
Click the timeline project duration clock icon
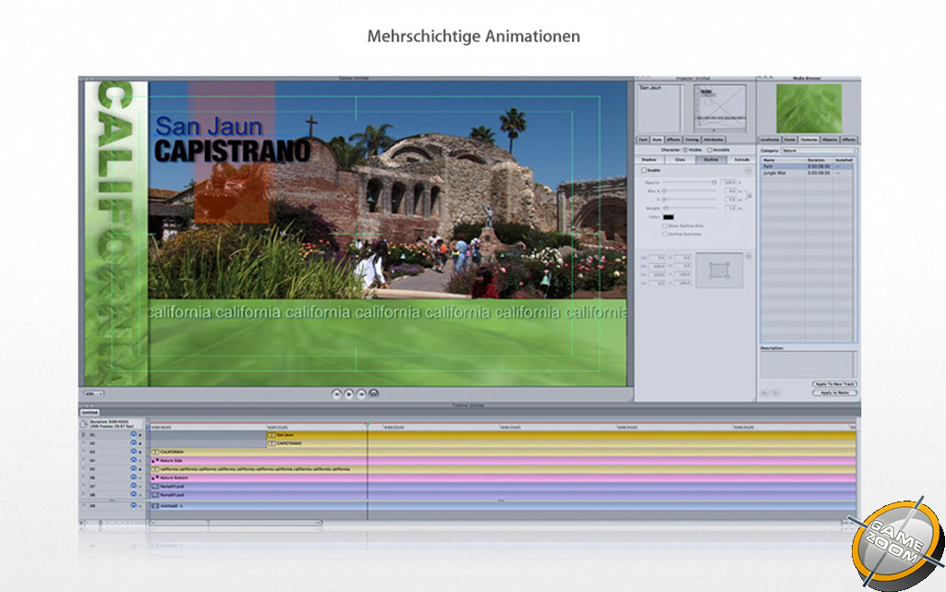pos(84,424)
